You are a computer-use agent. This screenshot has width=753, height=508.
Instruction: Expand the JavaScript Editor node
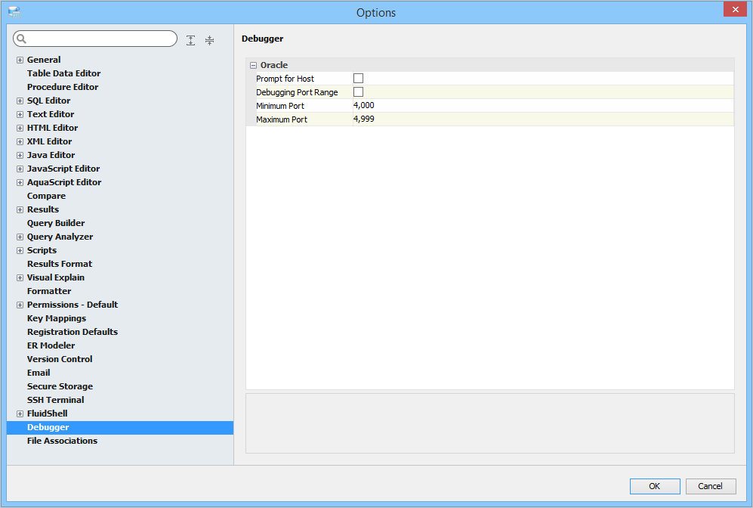point(20,169)
